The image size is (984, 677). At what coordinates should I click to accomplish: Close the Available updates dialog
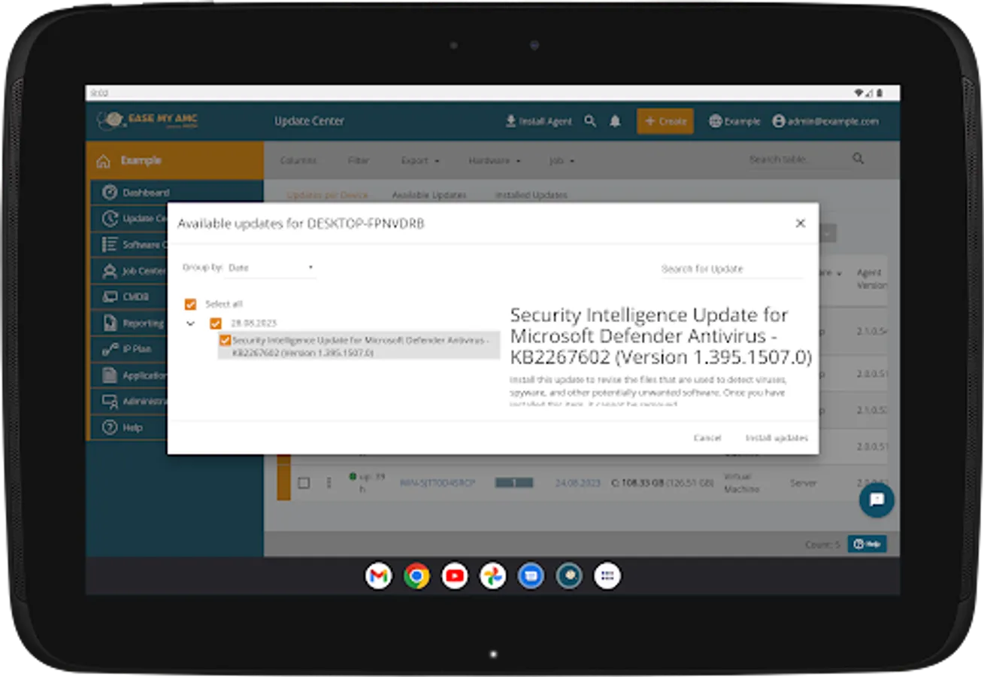tap(800, 223)
